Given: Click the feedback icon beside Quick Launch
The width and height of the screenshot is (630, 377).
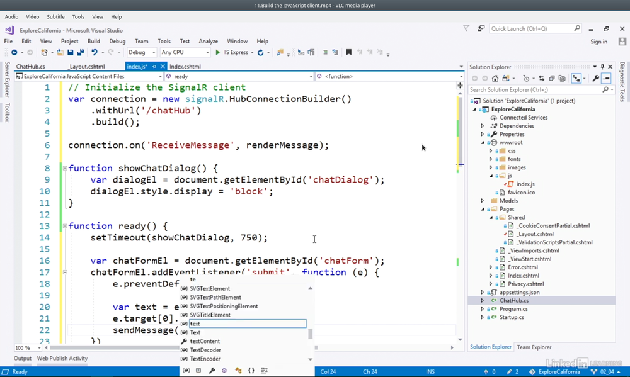Looking at the screenshot, I should point(481,28).
